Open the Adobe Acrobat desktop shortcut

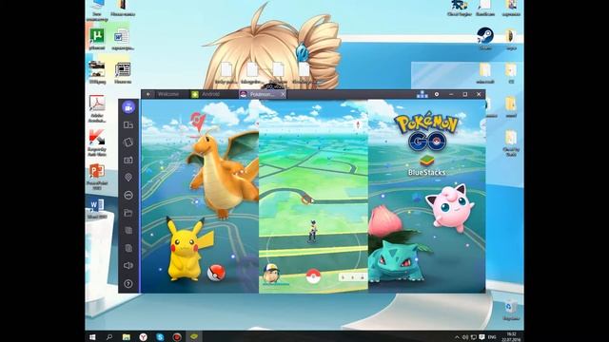(97, 108)
